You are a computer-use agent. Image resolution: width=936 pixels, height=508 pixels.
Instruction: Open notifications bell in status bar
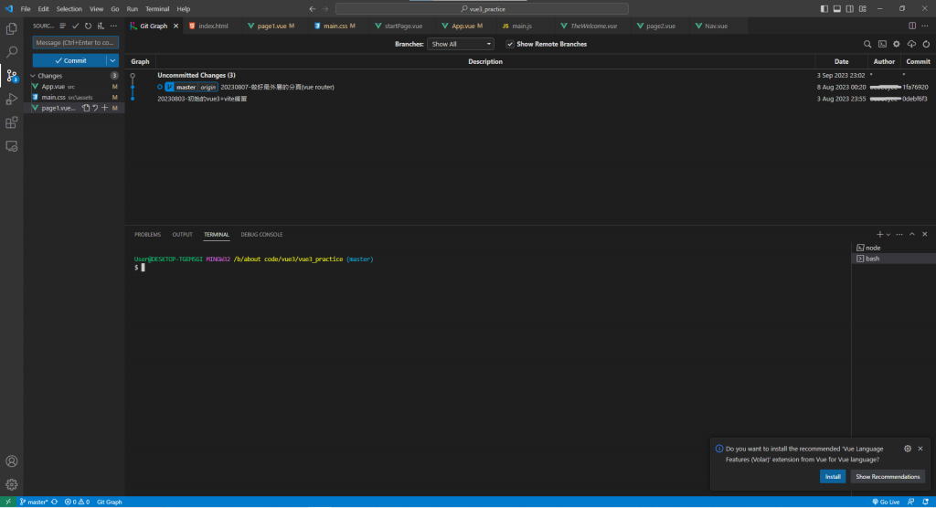tap(926, 502)
